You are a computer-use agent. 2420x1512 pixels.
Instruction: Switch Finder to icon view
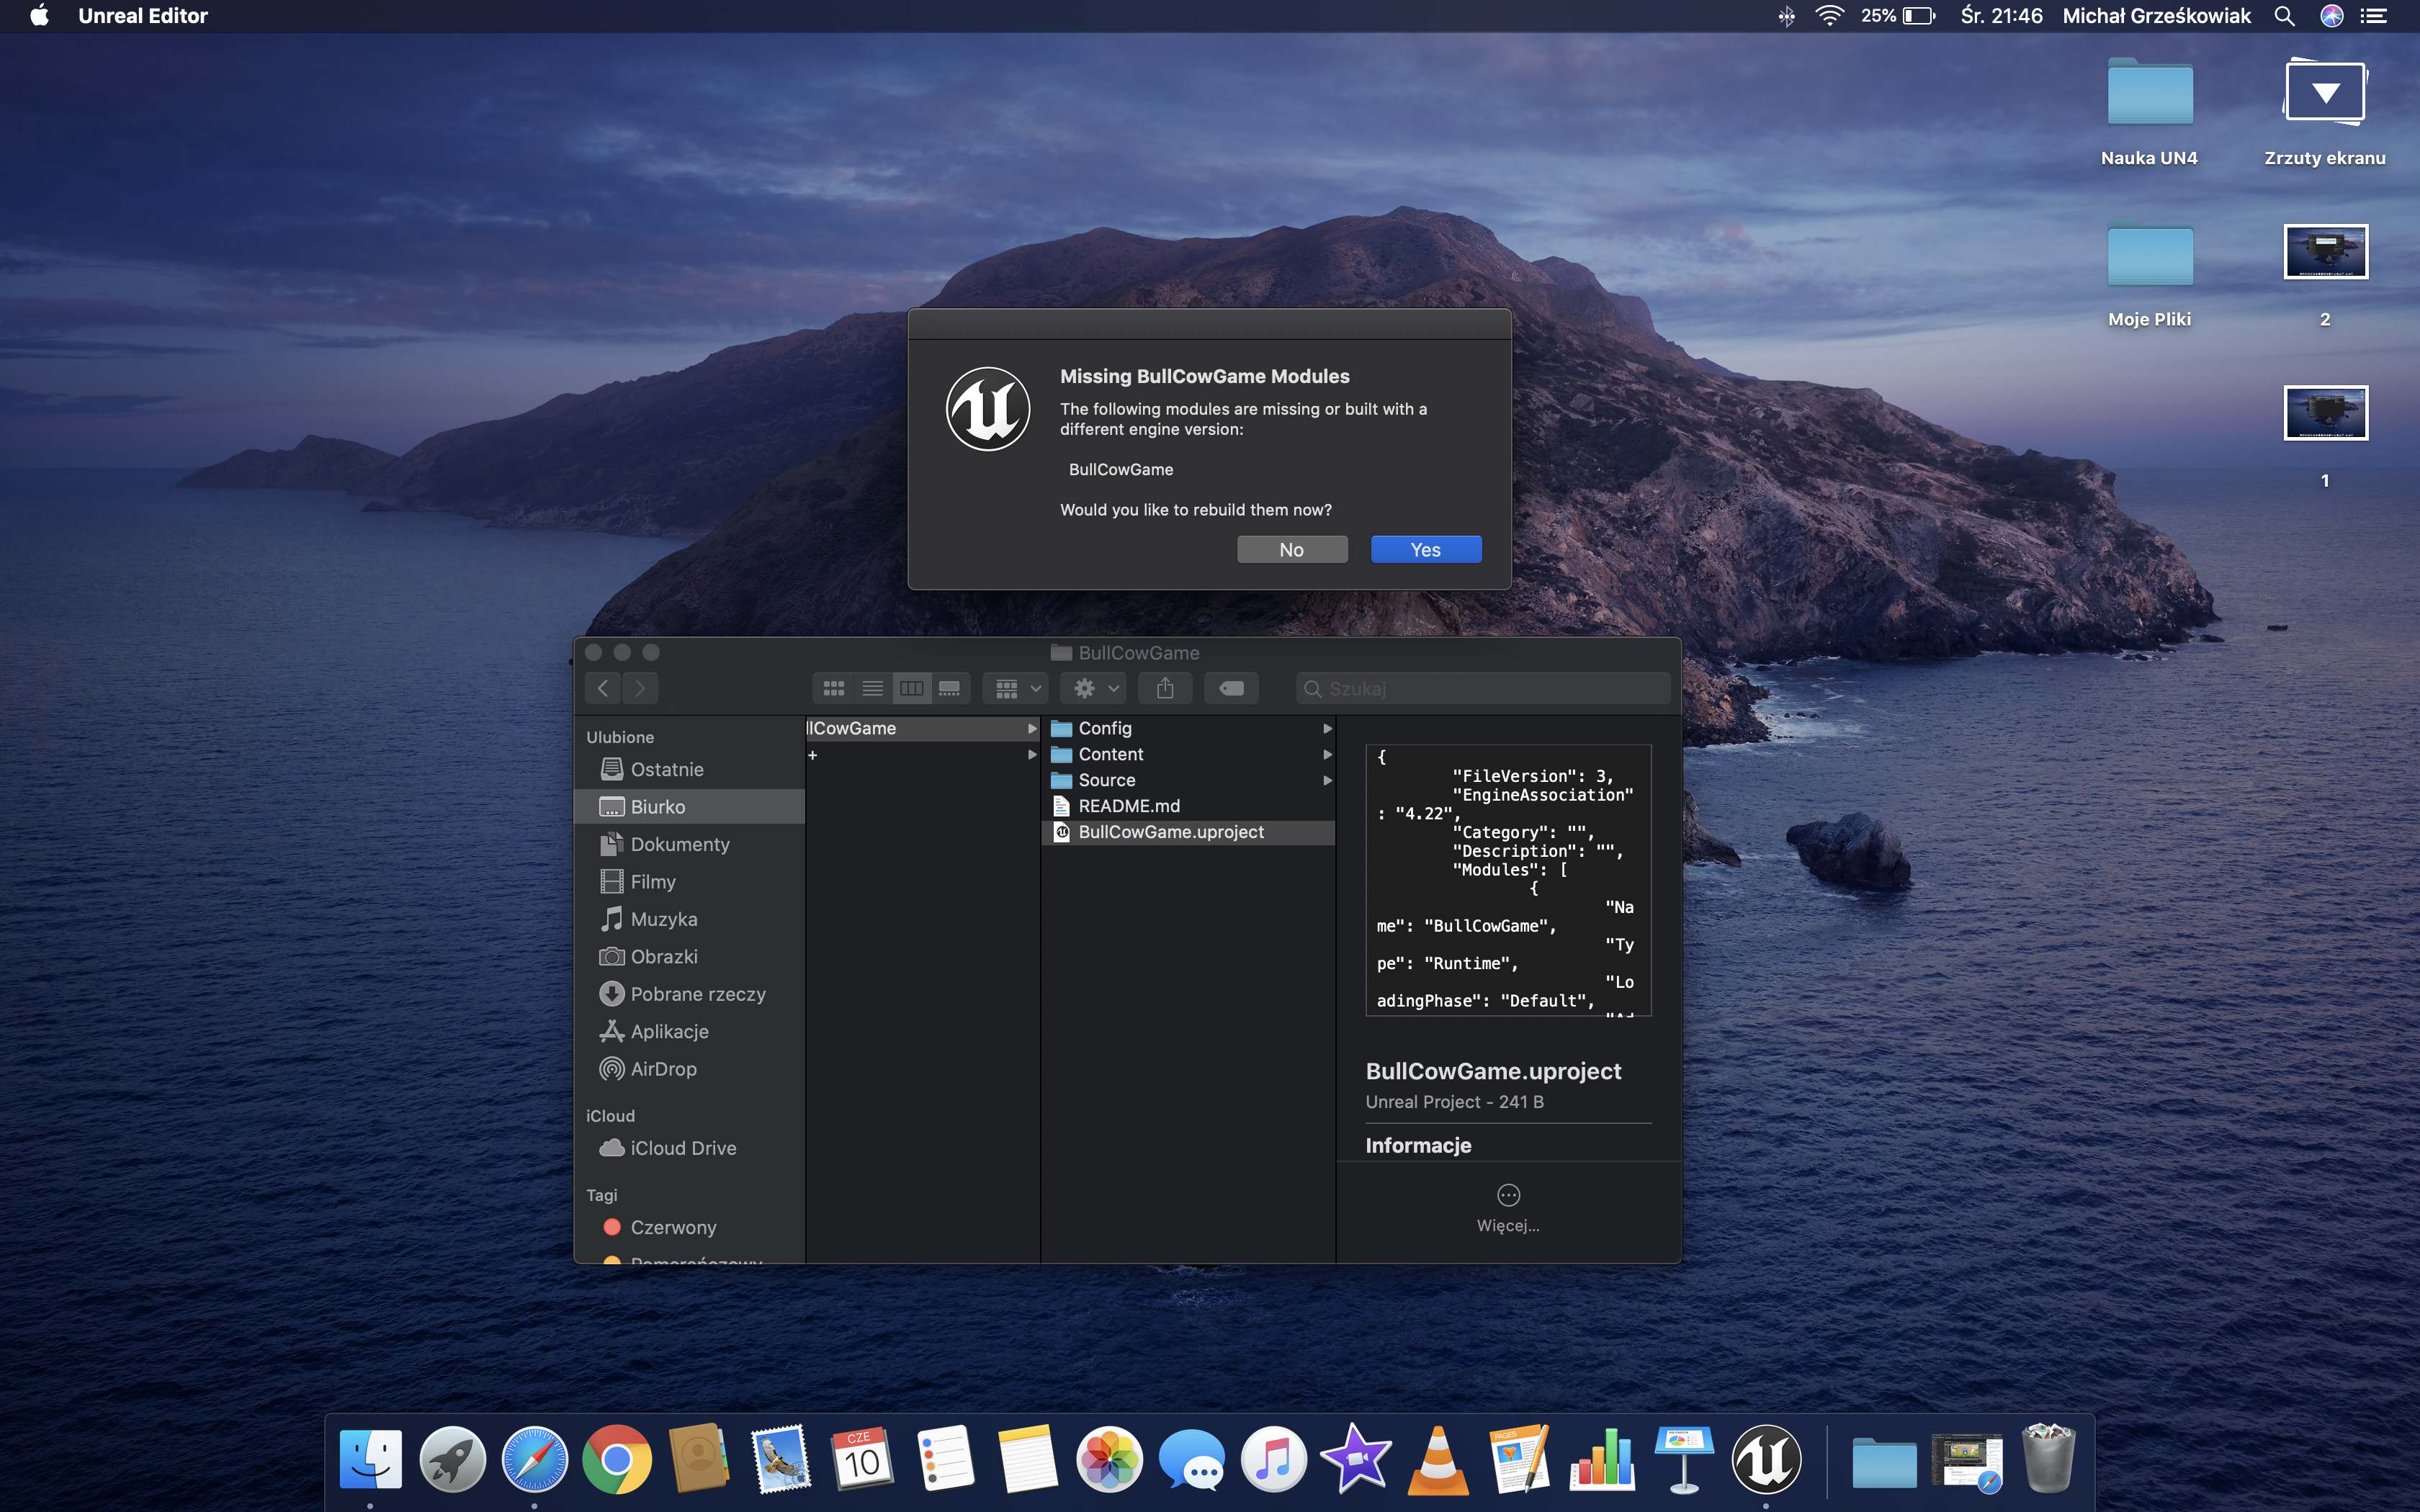pos(833,688)
